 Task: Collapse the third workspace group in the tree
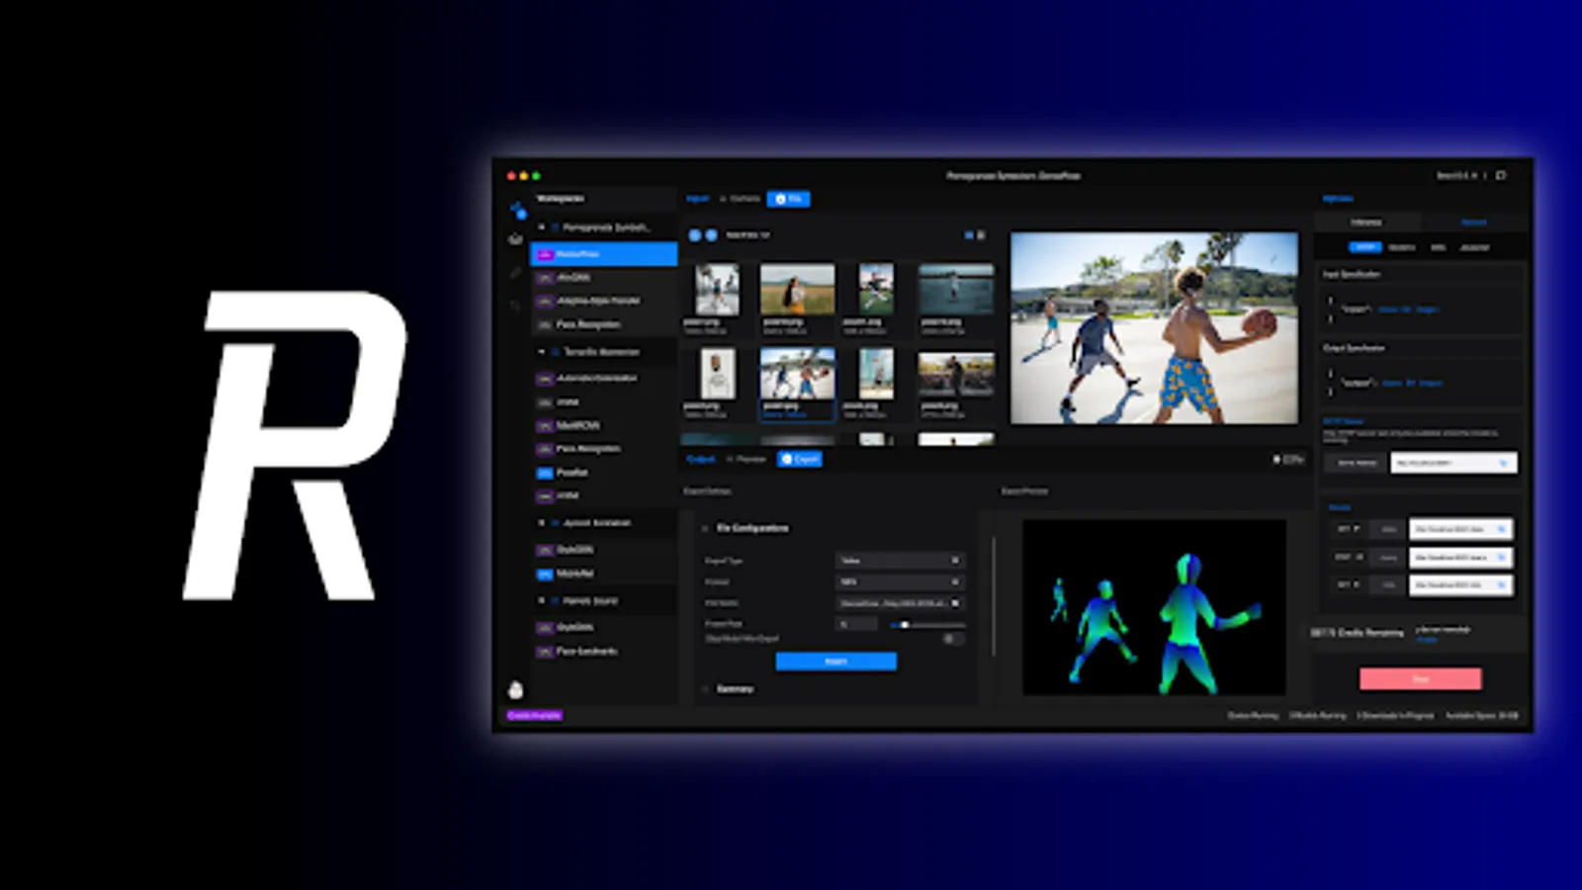point(541,523)
